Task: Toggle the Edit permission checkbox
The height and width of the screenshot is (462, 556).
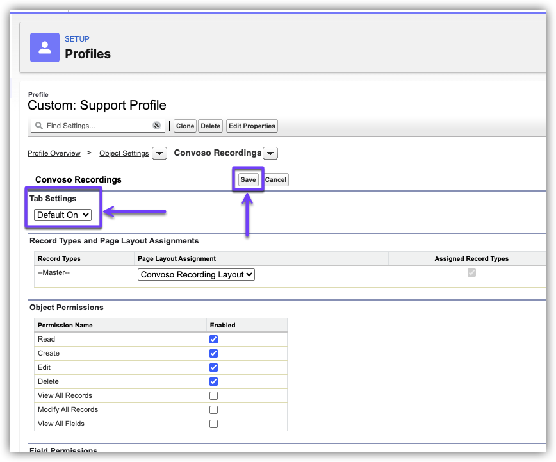Action: pos(214,367)
